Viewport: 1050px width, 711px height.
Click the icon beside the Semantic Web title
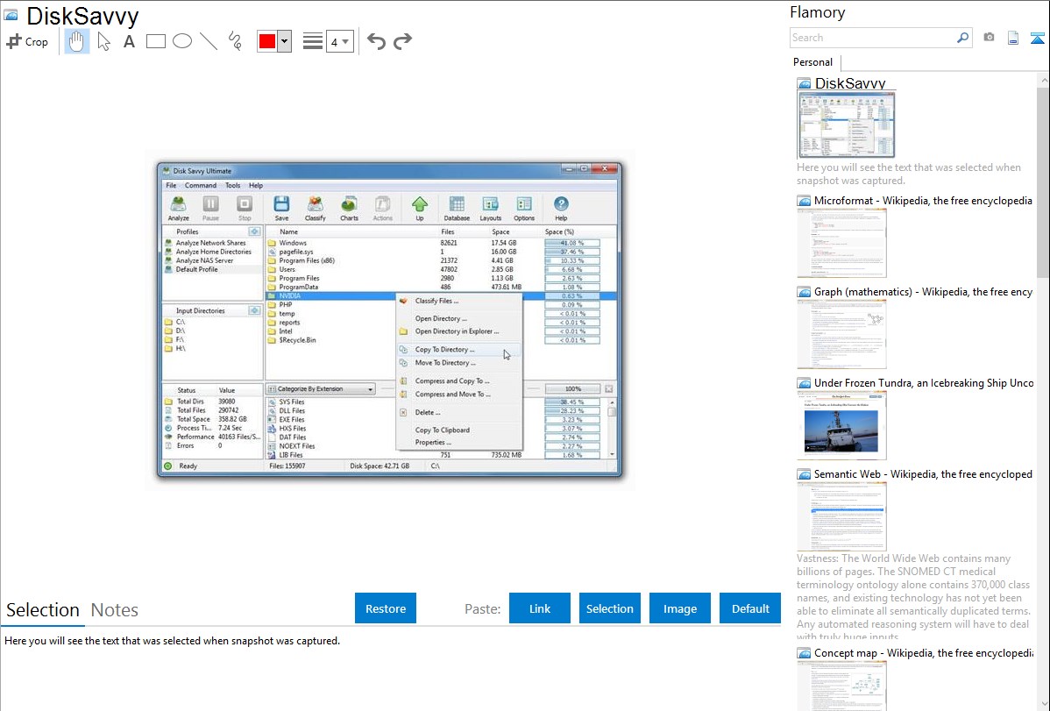click(804, 474)
